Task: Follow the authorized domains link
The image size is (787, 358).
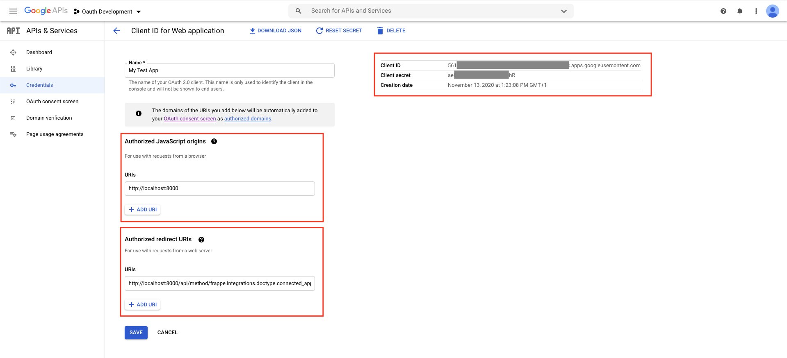Action: (x=248, y=119)
